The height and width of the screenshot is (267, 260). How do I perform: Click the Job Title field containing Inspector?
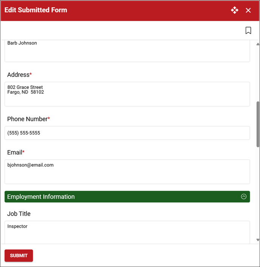coord(127,232)
